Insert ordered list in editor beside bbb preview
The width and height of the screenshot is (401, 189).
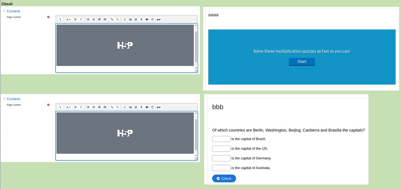pos(94,107)
